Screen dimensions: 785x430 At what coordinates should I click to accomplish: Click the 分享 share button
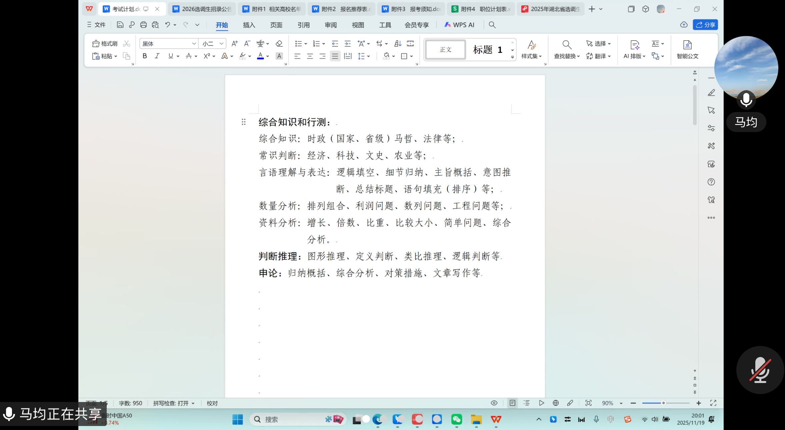tap(705, 25)
